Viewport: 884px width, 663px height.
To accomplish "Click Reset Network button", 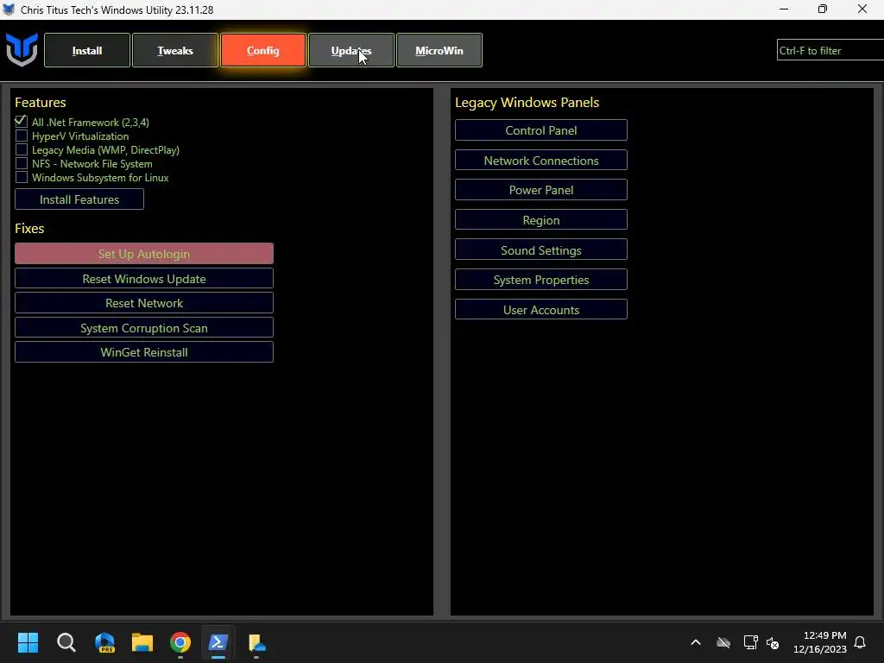I will pyautogui.click(x=144, y=303).
